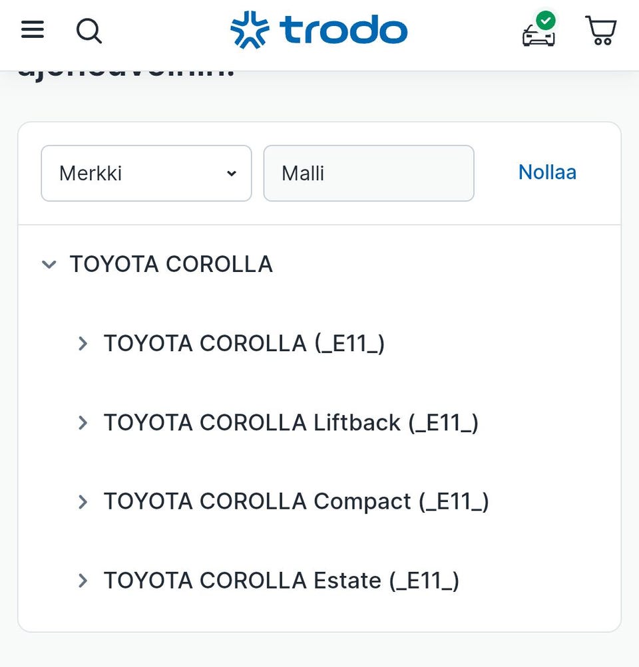The width and height of the screenshot is (639, 667).
Task: Select the TOYOTA COROLLA (_E11_) label
Action: (244, 343)
